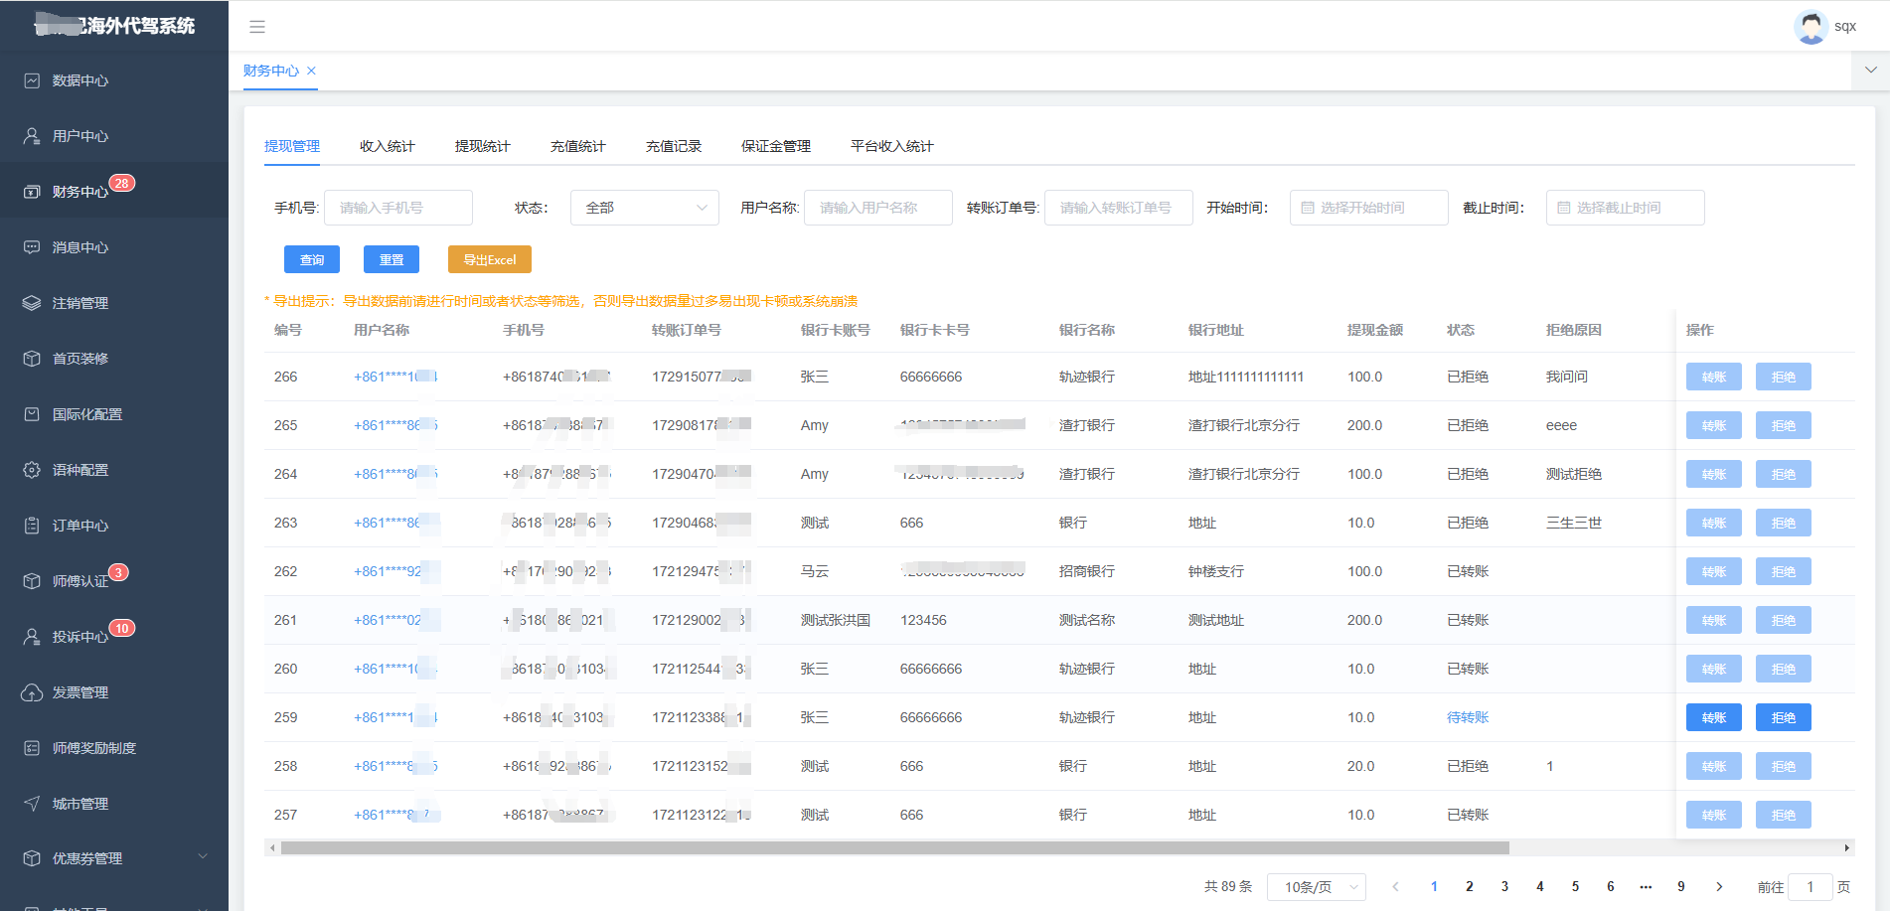The width and height of the screenshot is (1890, 911).
Task: Select 用户中心 in the sidebar
Action: (79, 135)
